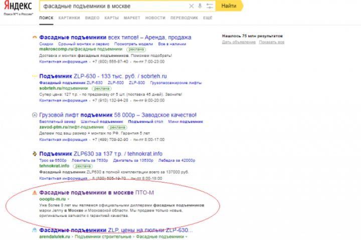Click the Найти search button
Screen dimensions: 361x240
point(229,6)
